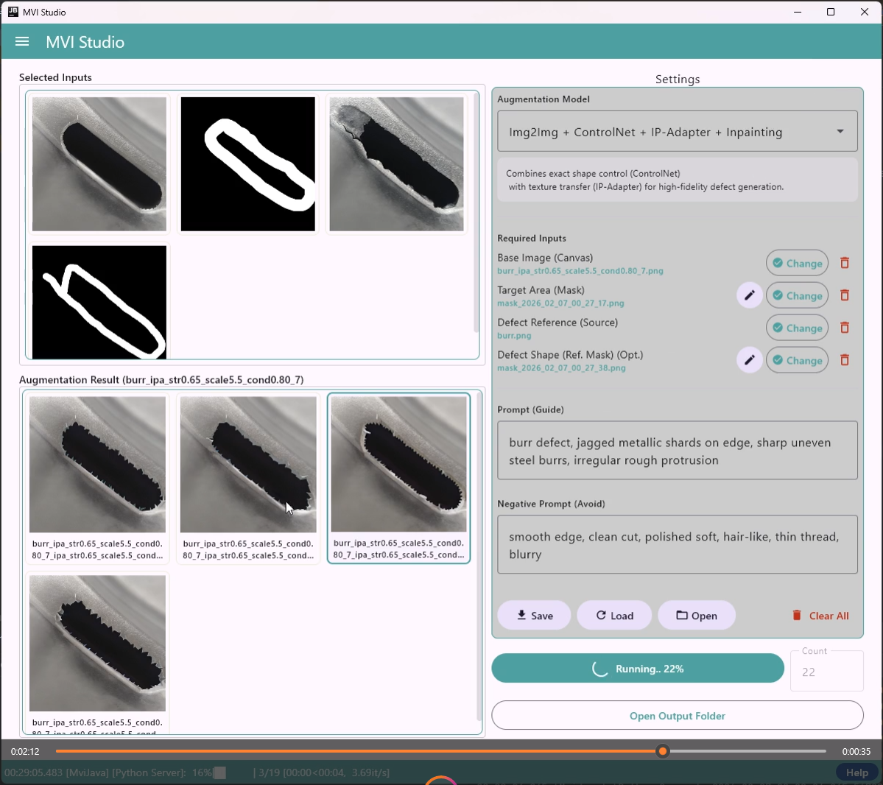Delete the Base Image (Canvas) input
883x785 pixels.
coord(844,263)
